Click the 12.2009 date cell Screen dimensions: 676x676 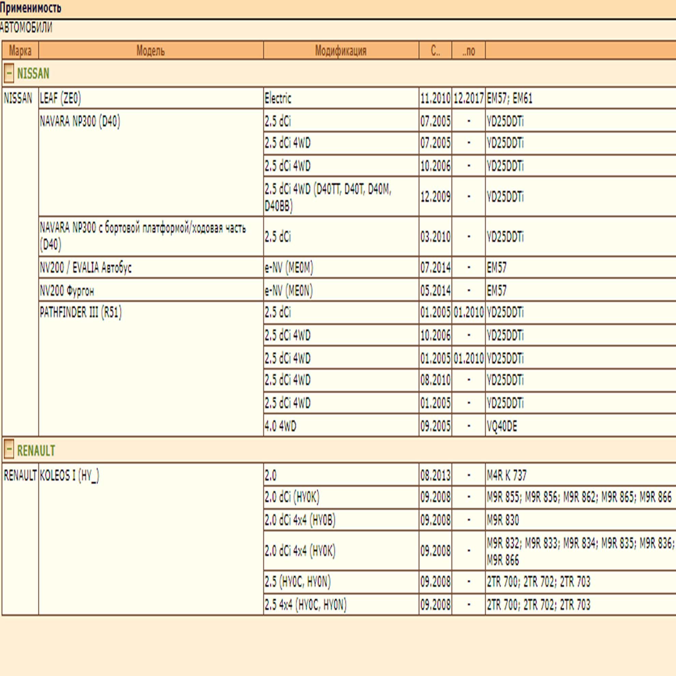[435, 197]
